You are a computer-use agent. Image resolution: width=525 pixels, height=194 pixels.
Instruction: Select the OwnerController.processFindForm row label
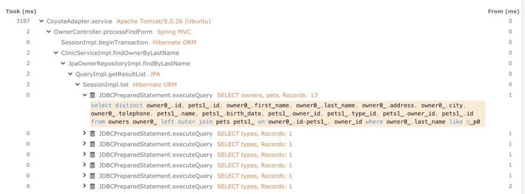pyautogui.click(x=103, y=32)
